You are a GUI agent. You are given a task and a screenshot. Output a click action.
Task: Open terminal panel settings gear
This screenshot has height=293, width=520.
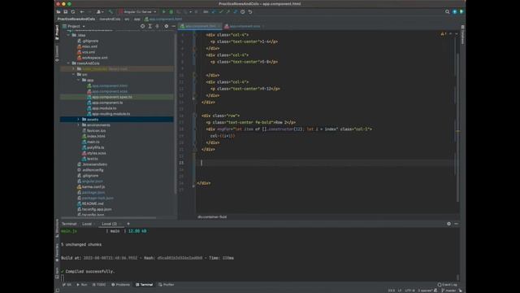coord(448,224)
